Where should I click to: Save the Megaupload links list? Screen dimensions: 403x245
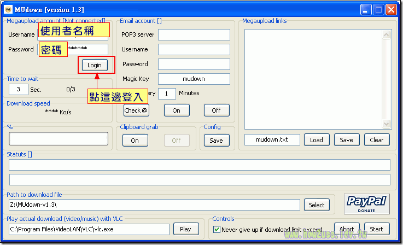347,140
